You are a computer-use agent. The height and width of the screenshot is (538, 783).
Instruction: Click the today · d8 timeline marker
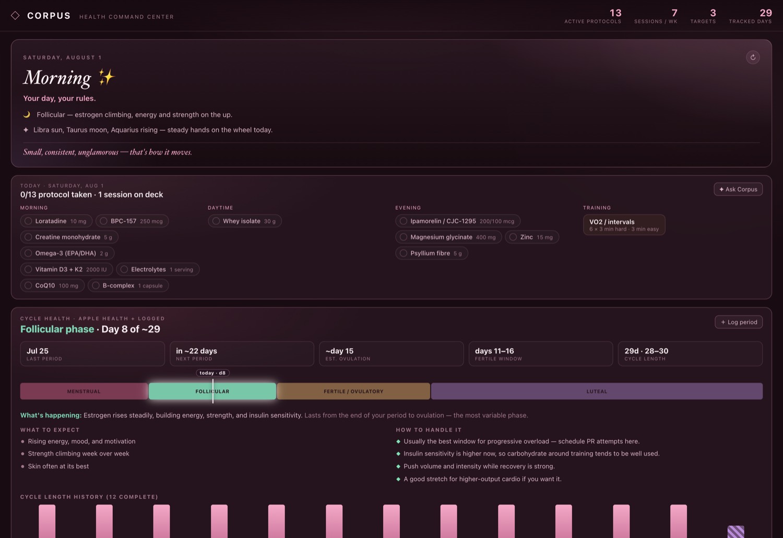click(x=212, y=373)
